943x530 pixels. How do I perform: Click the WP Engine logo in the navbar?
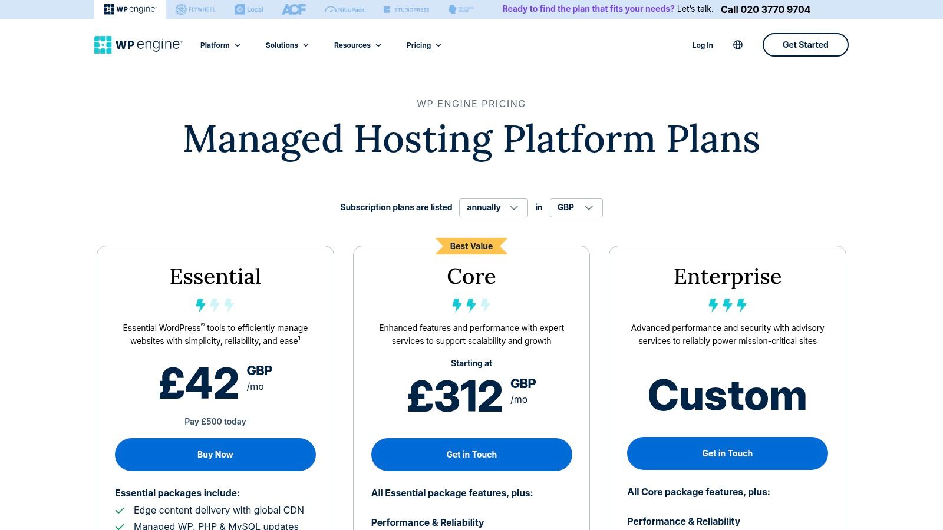point(137,44)
